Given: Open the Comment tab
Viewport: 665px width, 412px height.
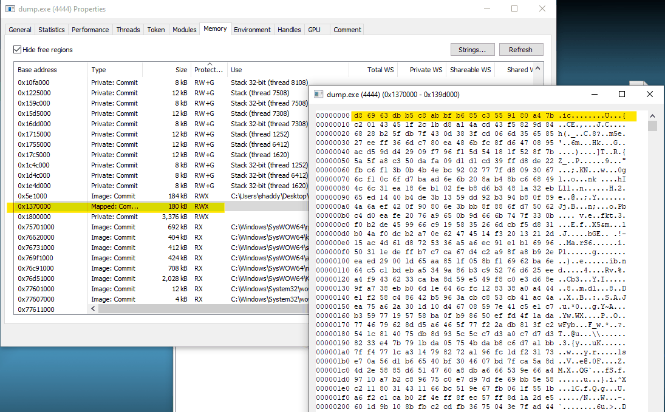Looking at the screenshot, I should click(347, 30).
